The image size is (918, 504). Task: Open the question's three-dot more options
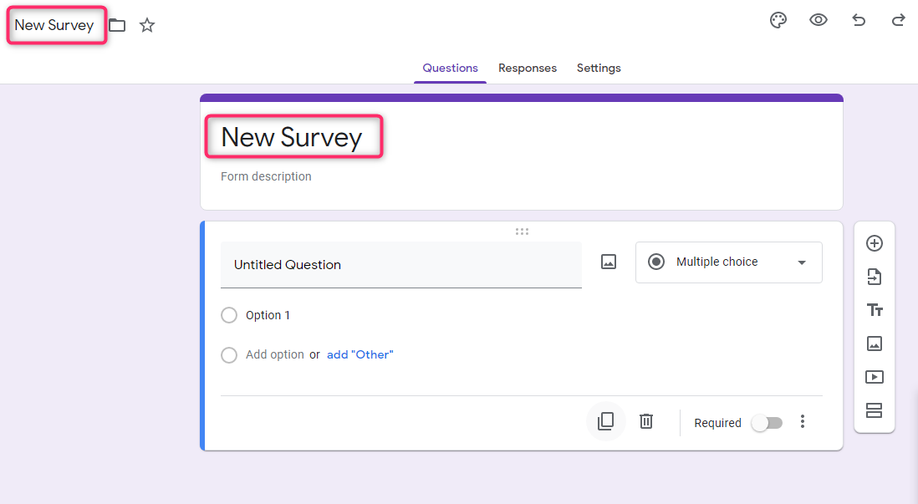pos(802,421)
